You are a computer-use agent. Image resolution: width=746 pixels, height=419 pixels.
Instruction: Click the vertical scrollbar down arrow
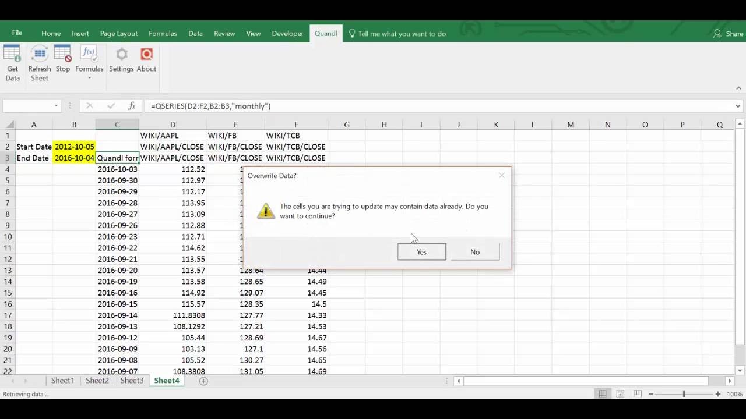point(740,370)
